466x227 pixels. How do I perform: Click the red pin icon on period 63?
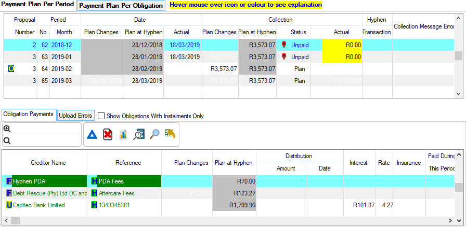click(284, 56)
